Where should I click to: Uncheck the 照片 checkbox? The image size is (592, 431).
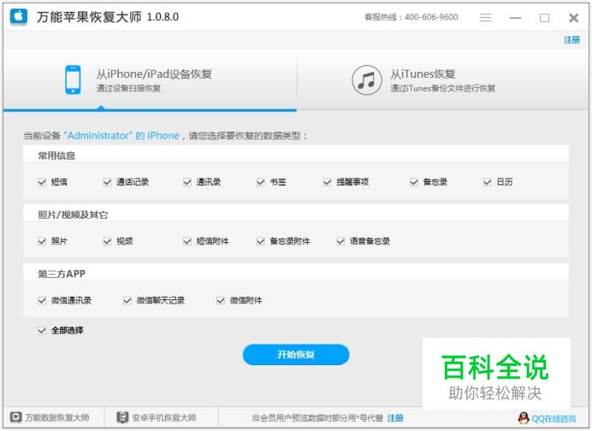(x=42, y=241)
